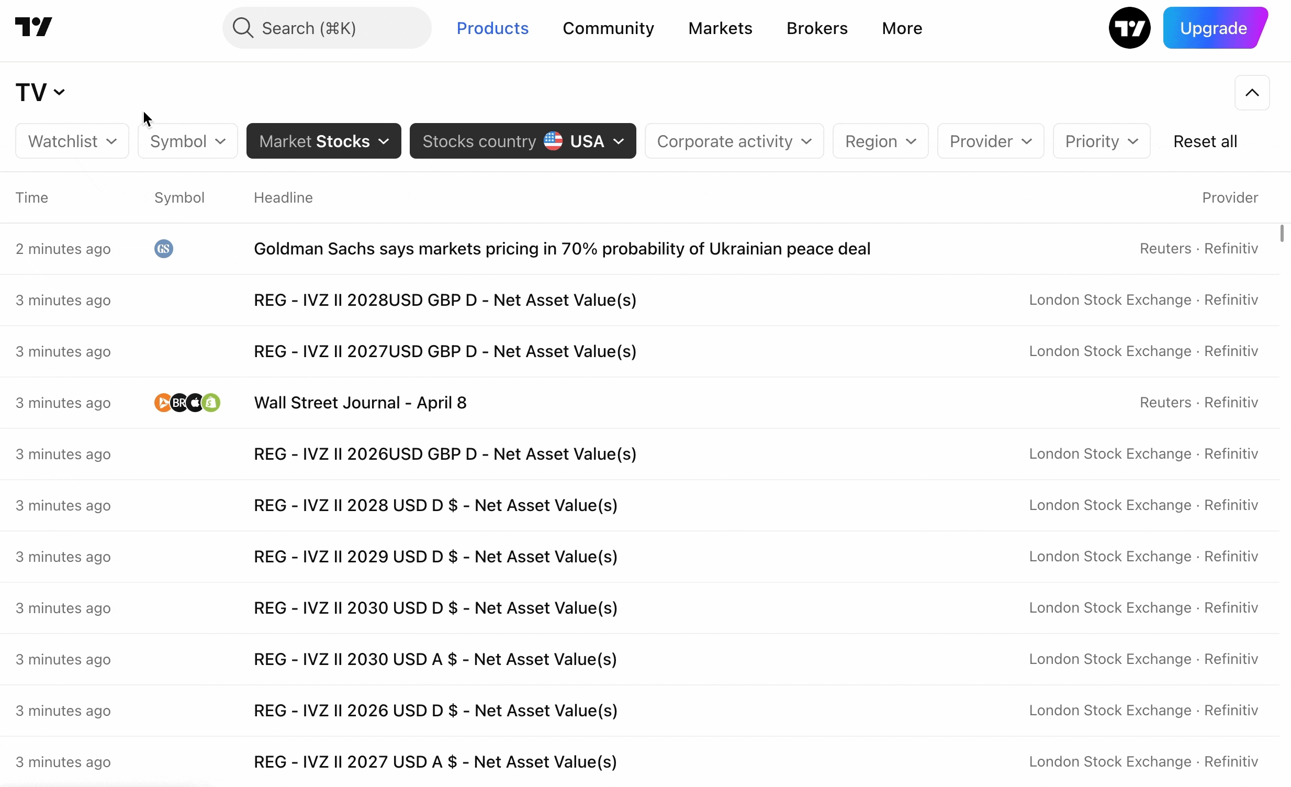This screenshot has height=787, width=1291.
Task: Click the black BR symbol icon
Action: coord(178,403)
